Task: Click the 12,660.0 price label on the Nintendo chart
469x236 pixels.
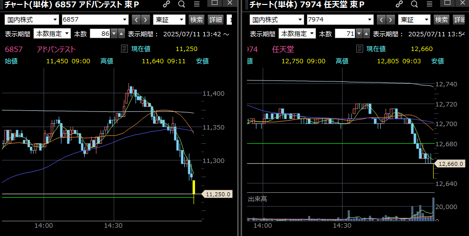Action: coord(449,164)
